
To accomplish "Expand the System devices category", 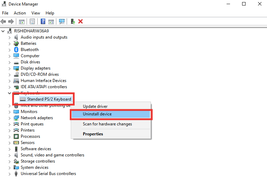I will pos(10,168).
